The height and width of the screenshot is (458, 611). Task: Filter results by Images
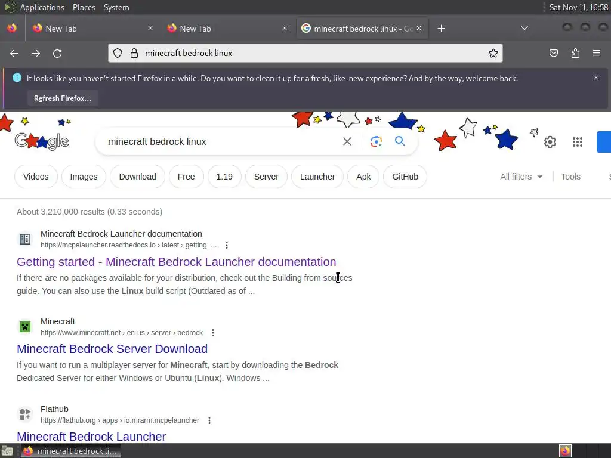point(84,177)
